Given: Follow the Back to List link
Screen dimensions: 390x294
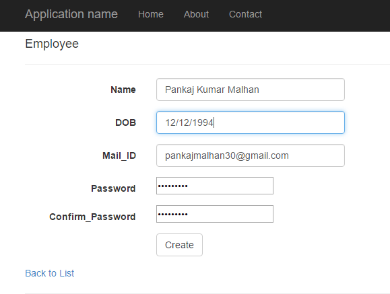Looking at the screenshot, I should pos(49,273).
